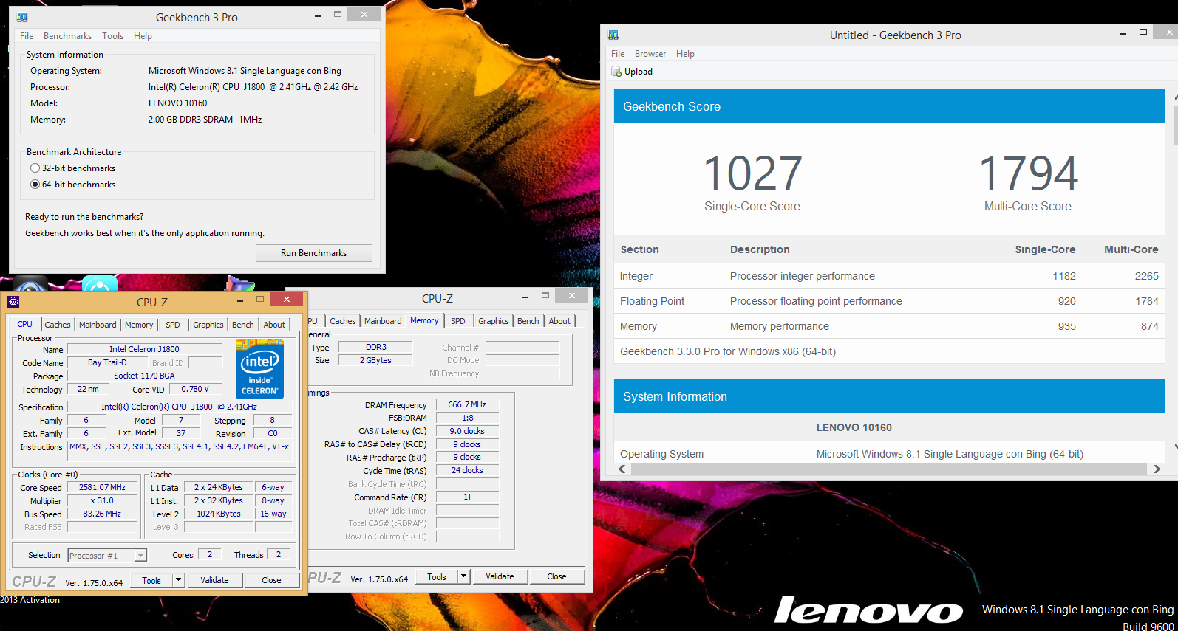
Task: Click Validate button in rear CPU-Z window
Action: tap(500, 576)
